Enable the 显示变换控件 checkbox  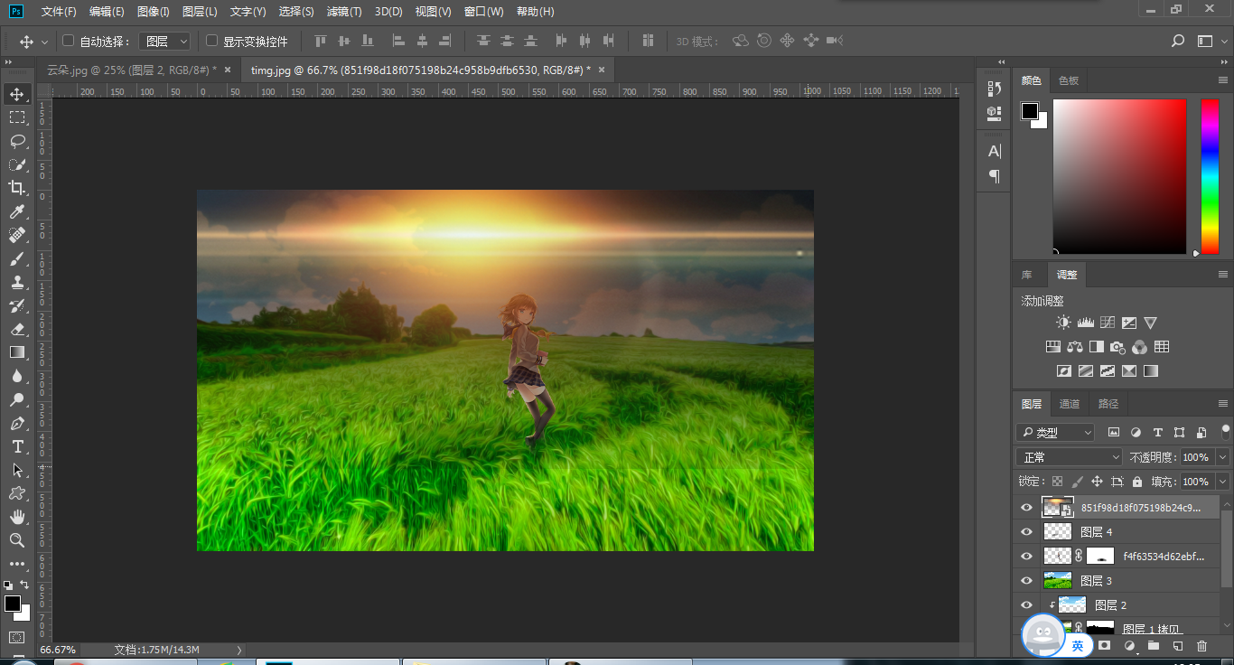point(212,41)
